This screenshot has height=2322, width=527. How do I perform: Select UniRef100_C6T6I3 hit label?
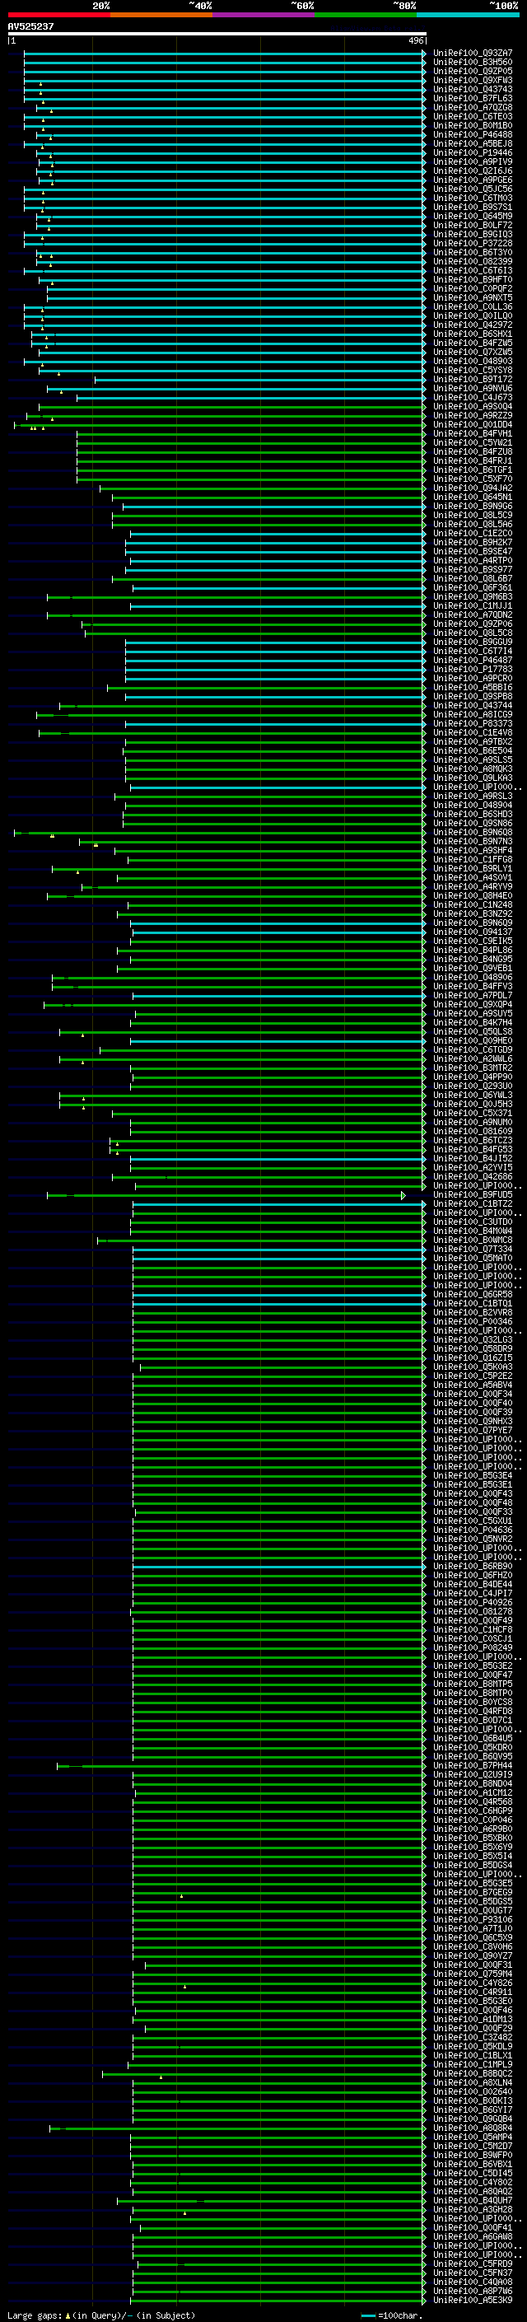pyautogui.click(x=473, y=270)
